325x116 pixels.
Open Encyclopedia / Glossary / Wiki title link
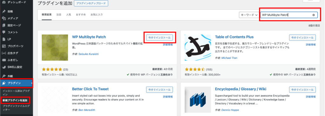point(241,89)
